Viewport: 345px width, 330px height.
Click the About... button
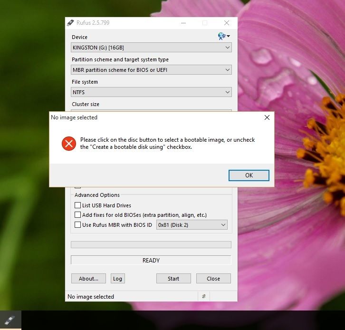[88, 279]
